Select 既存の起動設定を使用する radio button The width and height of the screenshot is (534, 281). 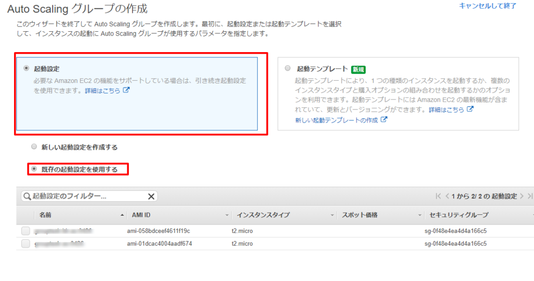coord(34,169)
